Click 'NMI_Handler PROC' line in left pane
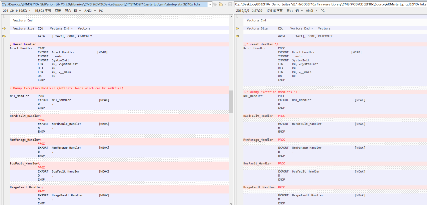The height and width of the screenshot is (205, 427). tap(27, 96)
